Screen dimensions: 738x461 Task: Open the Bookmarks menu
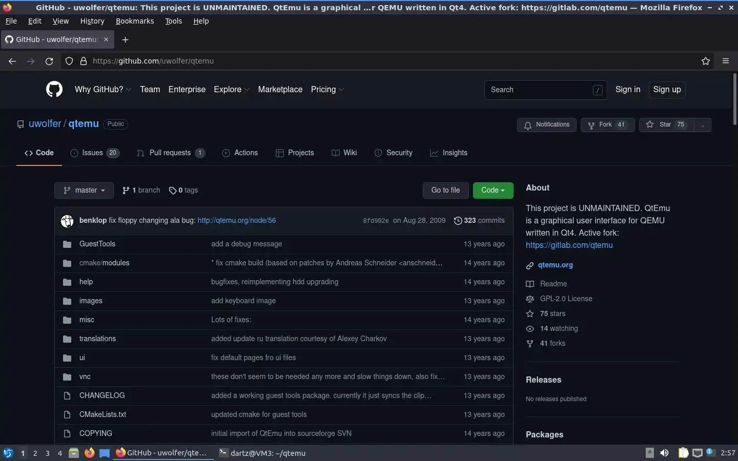(x=135, y=21)
